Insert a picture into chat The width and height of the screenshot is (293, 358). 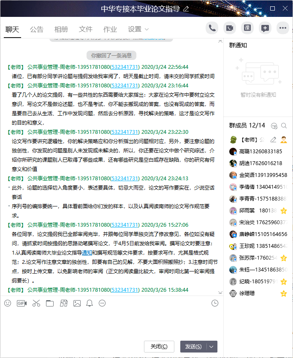[x=77, y=303]
